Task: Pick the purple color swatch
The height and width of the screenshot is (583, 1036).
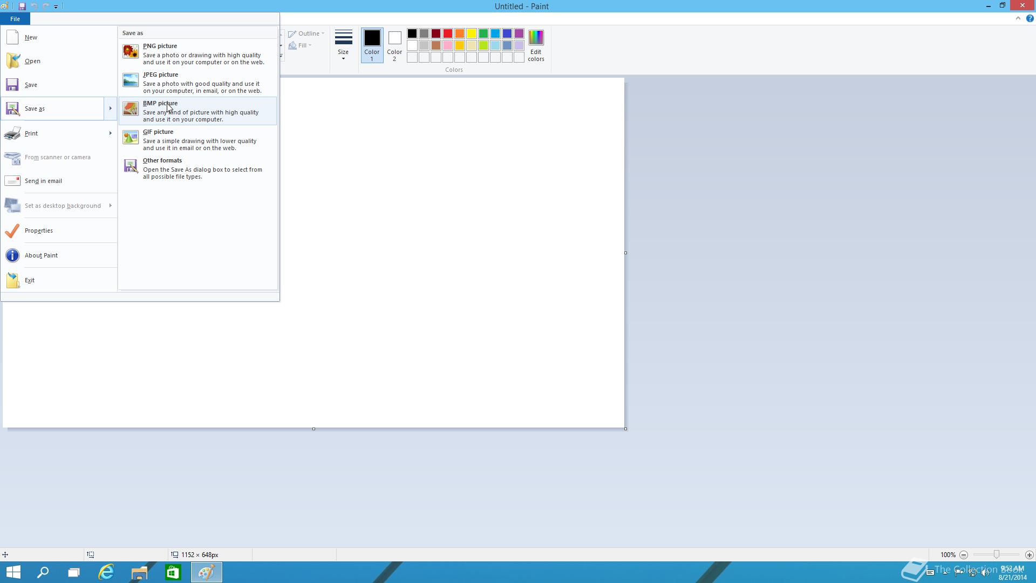Action: point(519,33)
